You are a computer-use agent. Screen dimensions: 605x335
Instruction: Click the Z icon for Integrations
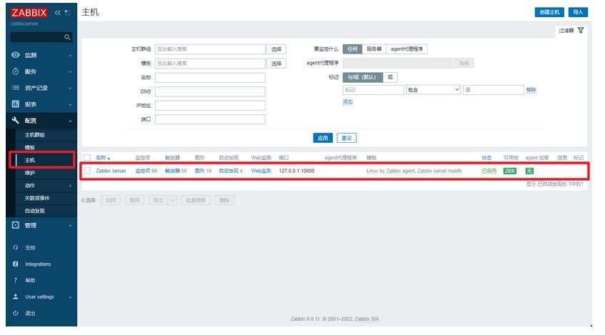click(16, 264)
